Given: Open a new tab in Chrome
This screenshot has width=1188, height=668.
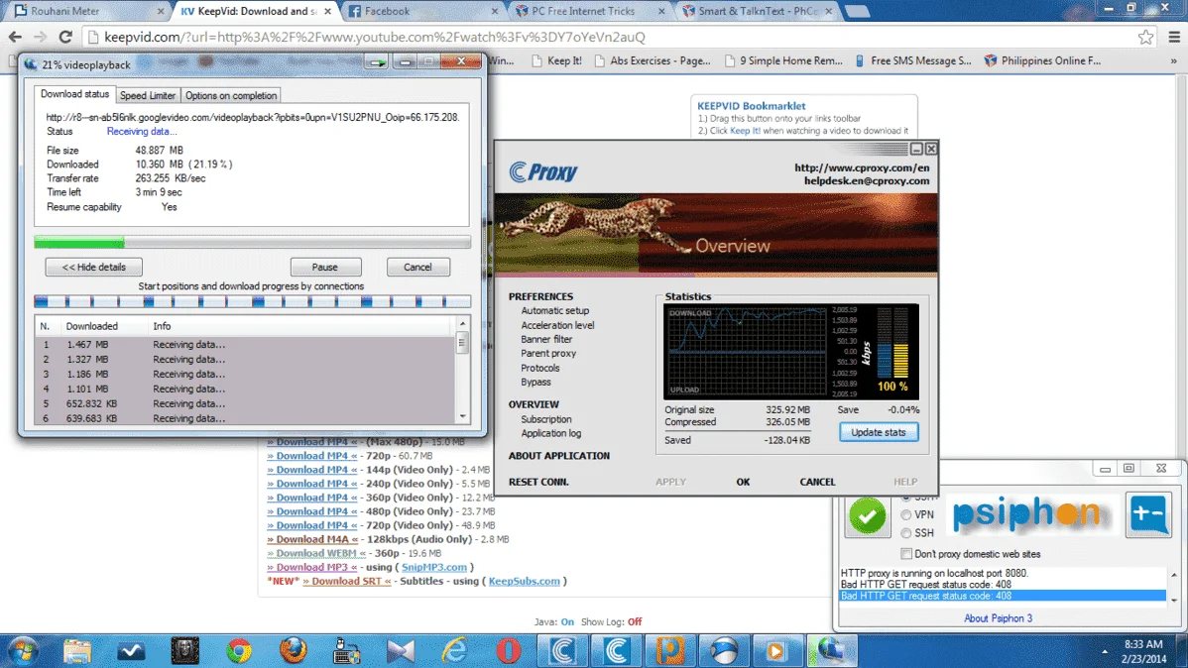Looking at the screenshot, I should point(857,11).
